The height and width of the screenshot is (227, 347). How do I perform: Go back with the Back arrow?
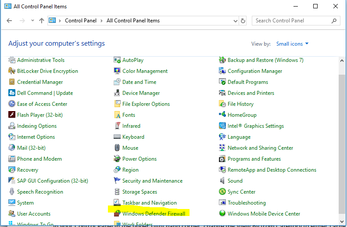coord(9,21)
